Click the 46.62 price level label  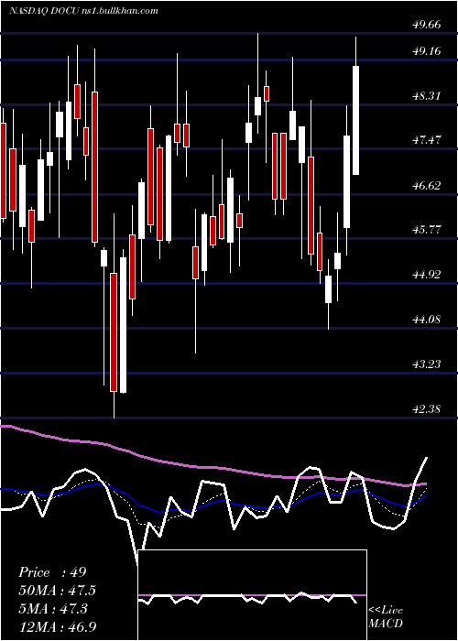pos(427,186)
